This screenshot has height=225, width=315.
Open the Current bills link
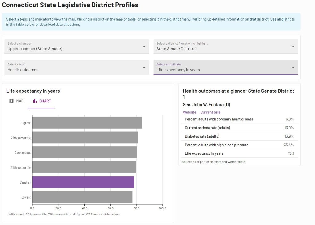point(210,112)
